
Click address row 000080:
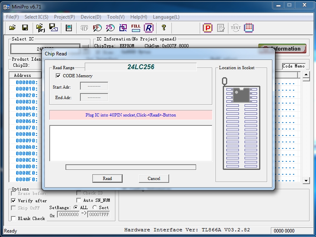click(27, 134)
